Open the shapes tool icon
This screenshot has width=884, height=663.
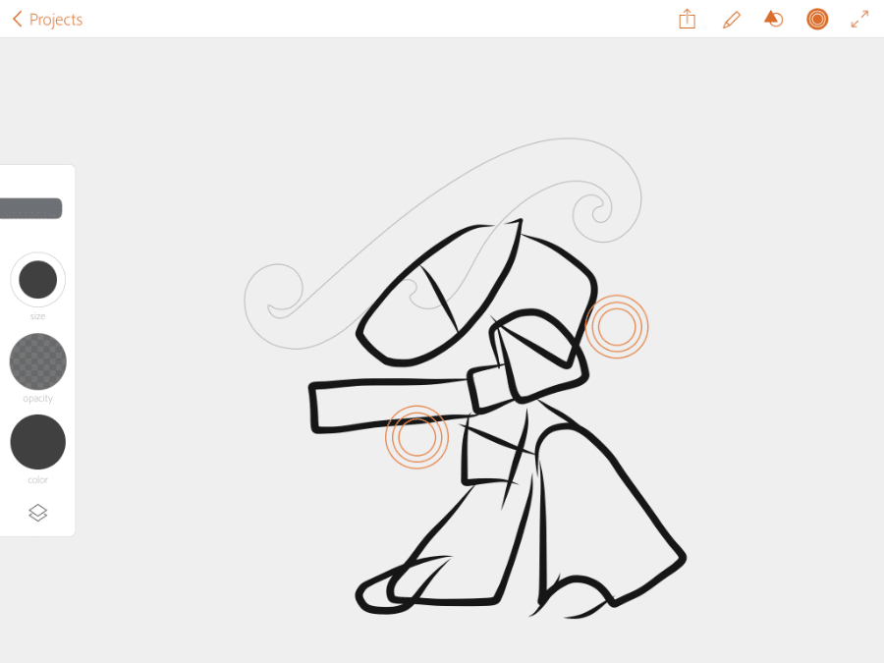coord(774,20)
